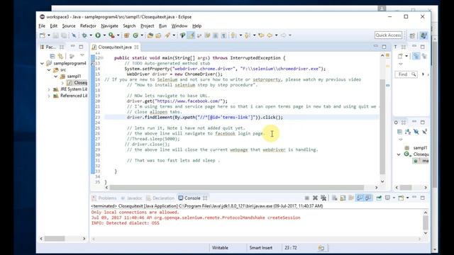
Task: Open the Run configurations dropdown arrow
Action: coord(104,35)
